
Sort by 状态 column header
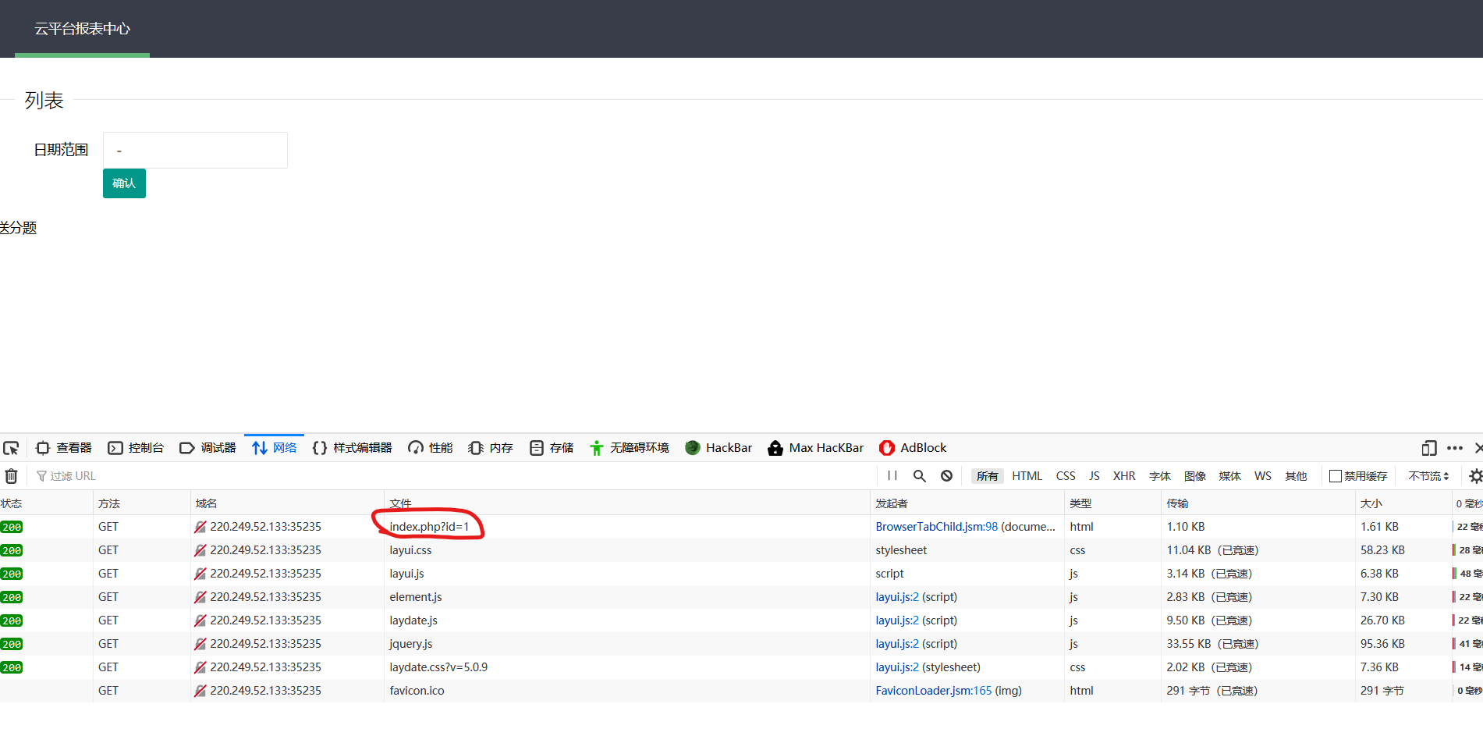click(46, 503)
